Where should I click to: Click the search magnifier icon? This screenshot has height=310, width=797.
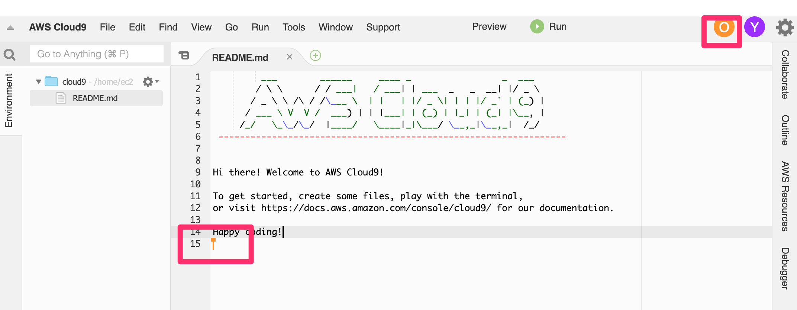tap(9, 55)
